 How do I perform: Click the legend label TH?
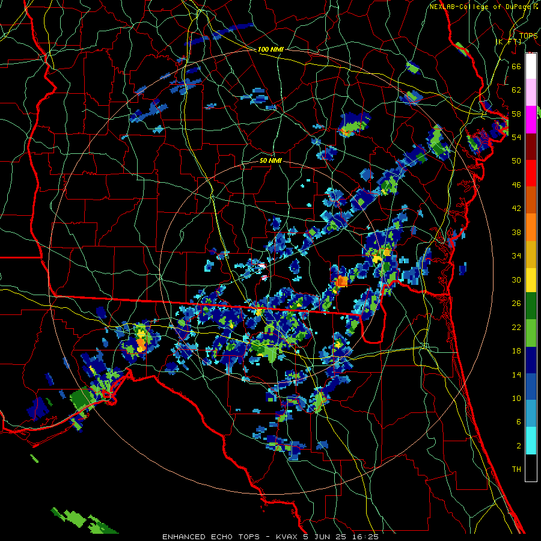tap(516, 469)
